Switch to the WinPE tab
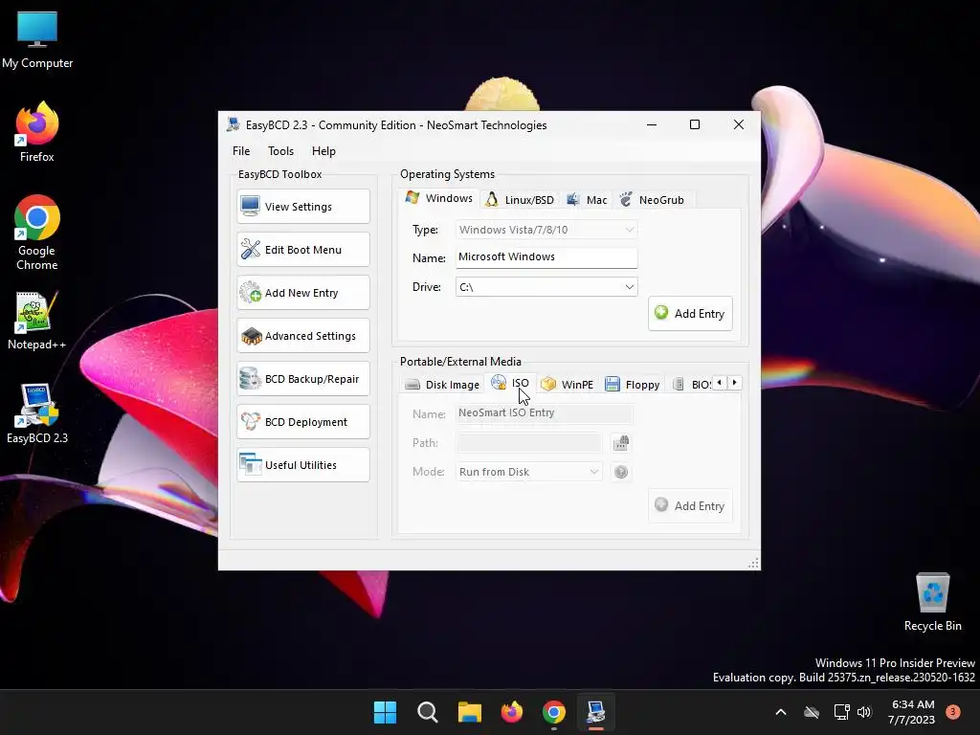 click(567, 385)
